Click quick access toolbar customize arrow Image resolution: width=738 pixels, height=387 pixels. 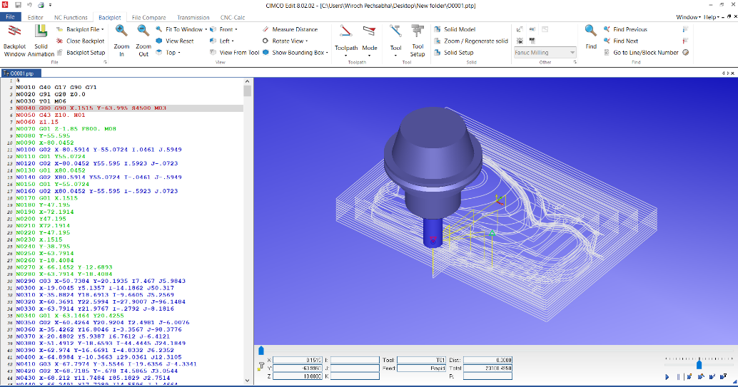(51, 5)
